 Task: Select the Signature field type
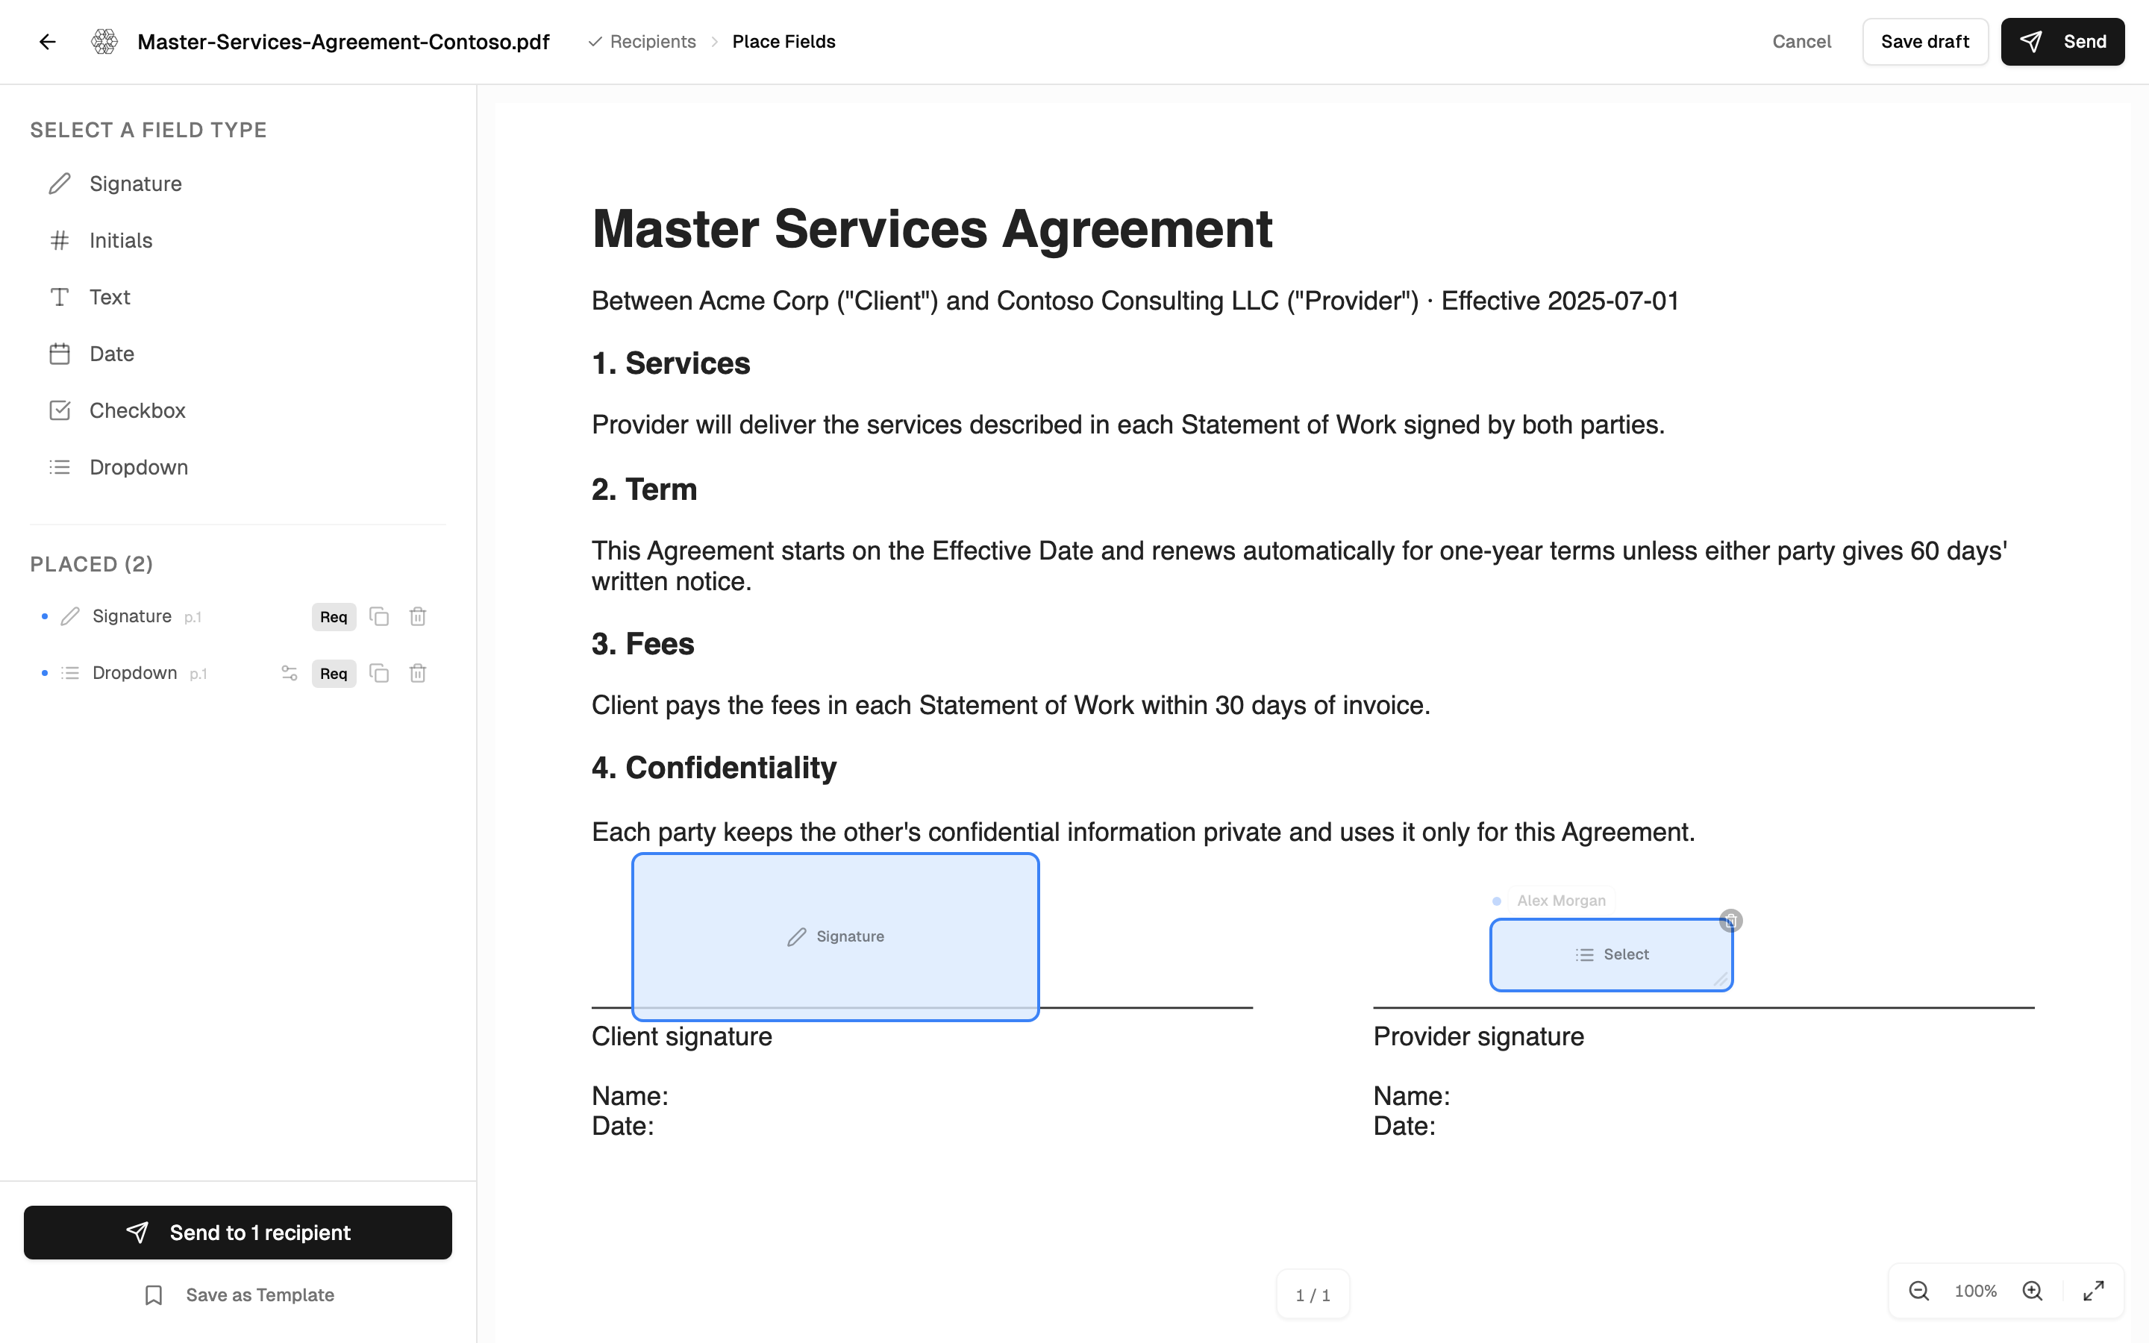(238, 184)
